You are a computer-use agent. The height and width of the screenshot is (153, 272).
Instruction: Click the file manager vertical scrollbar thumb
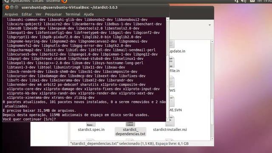click(x=212, y=111)
